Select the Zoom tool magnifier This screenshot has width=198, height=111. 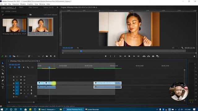(x=3, y=84)
